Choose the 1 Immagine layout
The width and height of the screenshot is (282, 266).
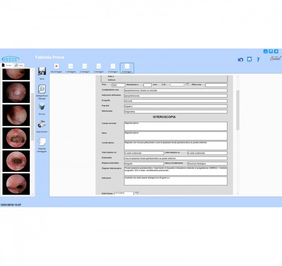[70, 66]
